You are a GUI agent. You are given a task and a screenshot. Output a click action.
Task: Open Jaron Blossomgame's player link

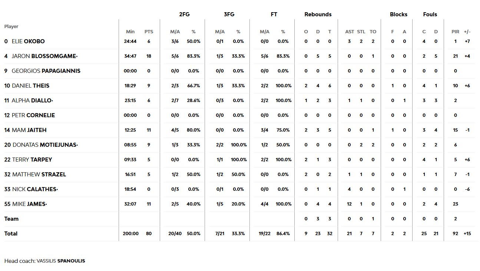(x=44, y=56)
